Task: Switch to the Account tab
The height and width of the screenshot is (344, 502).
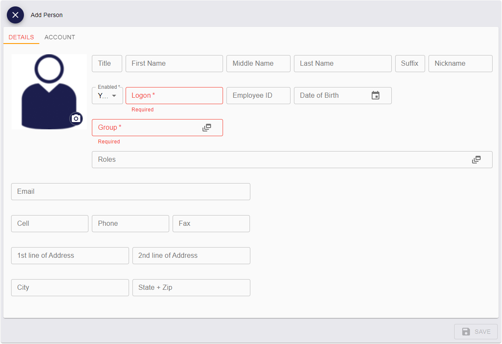Action: coord(60,37)
